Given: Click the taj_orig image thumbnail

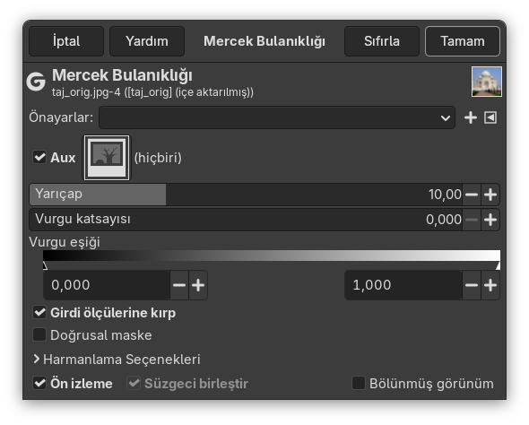Looking at the screenshot, I should click(487, 82).
